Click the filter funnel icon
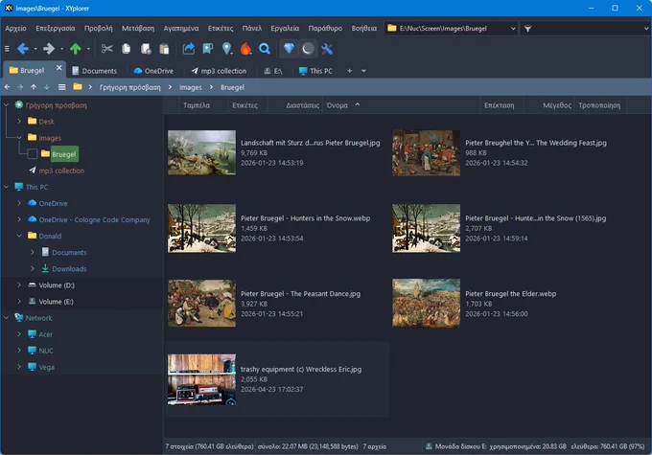Screen dimensions: 652x455 coord(527,29)
